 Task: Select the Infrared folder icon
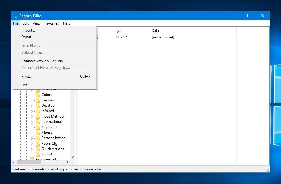pos(38,111)
